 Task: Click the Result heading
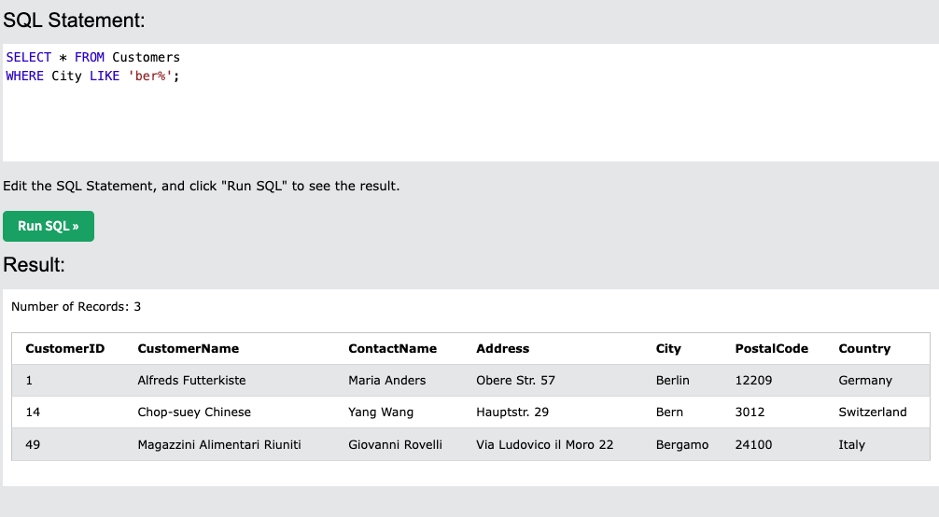pos(34,265)
